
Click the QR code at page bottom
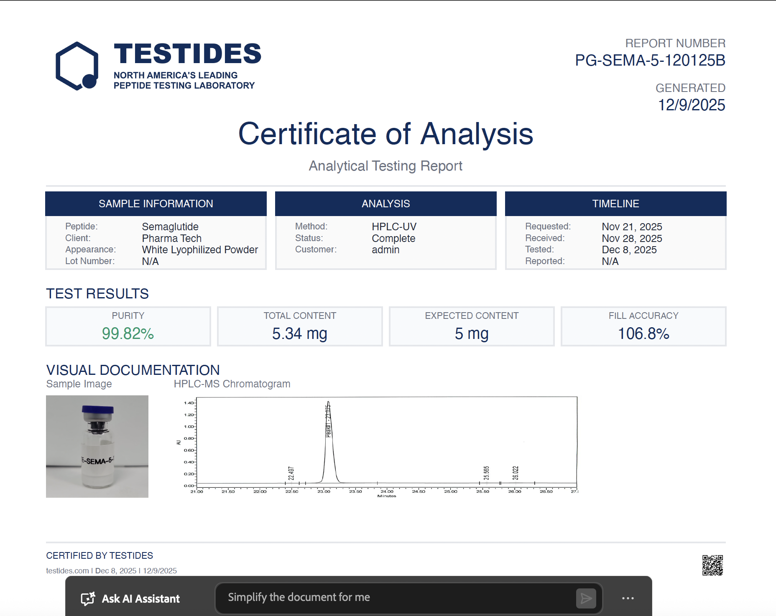(712, 565)
